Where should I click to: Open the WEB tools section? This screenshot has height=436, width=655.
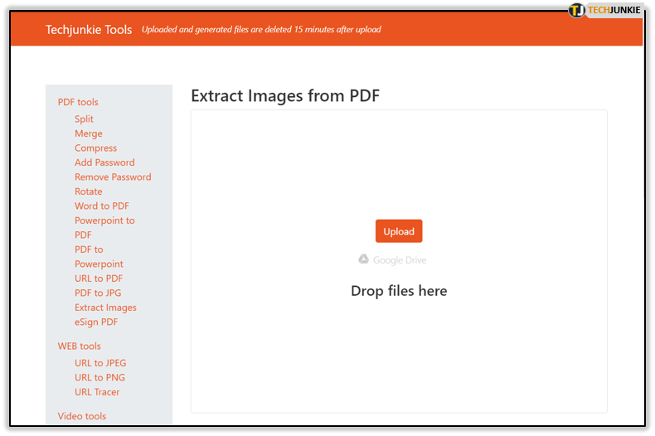click(80, 346)
